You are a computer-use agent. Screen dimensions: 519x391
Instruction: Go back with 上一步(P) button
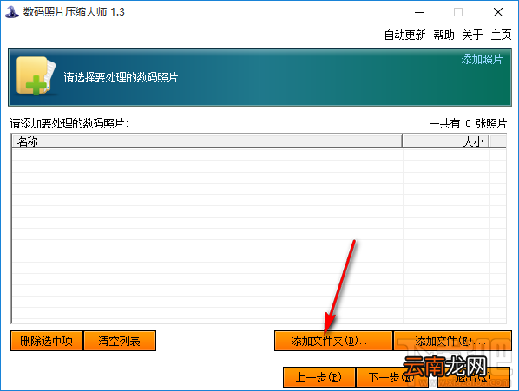coord(319,377)
